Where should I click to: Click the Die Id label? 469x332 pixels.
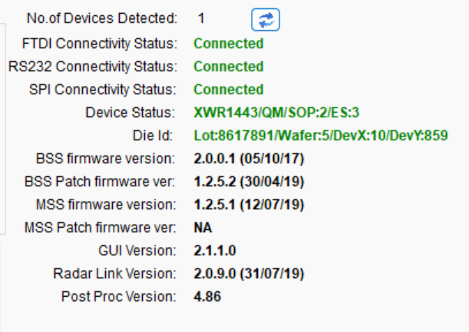153,136
